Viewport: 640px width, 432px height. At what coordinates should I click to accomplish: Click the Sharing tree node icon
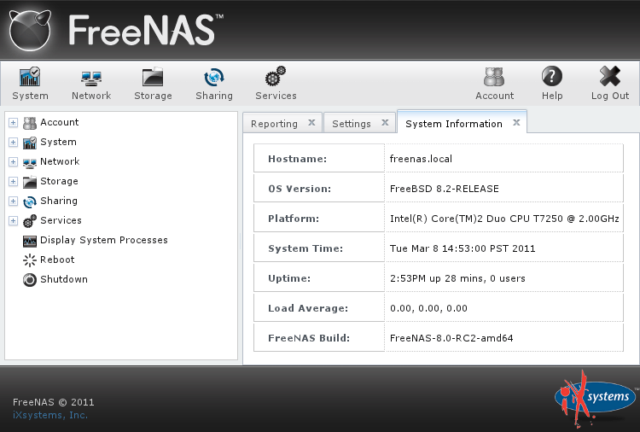pos(30,201)
